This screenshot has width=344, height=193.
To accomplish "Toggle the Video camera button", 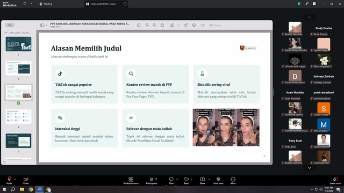I will [26, 180].
